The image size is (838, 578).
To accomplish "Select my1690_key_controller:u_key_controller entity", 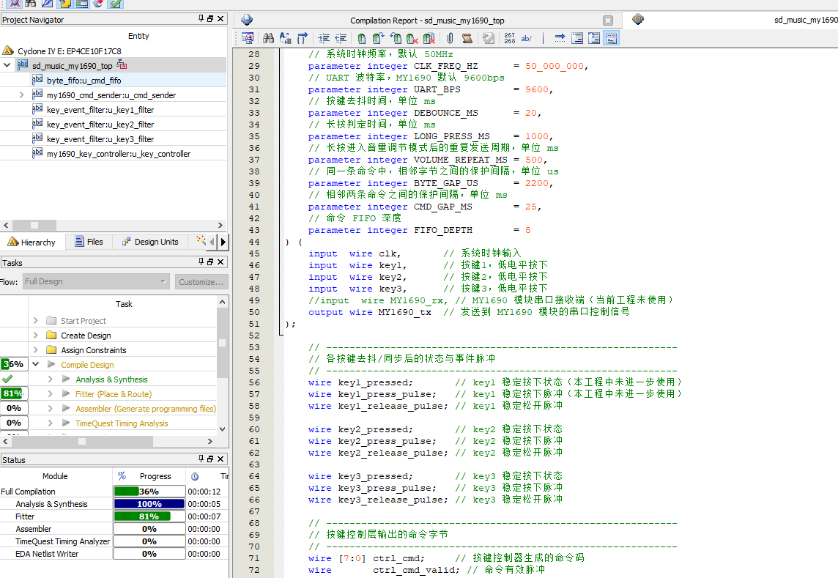I will (119, 153).
